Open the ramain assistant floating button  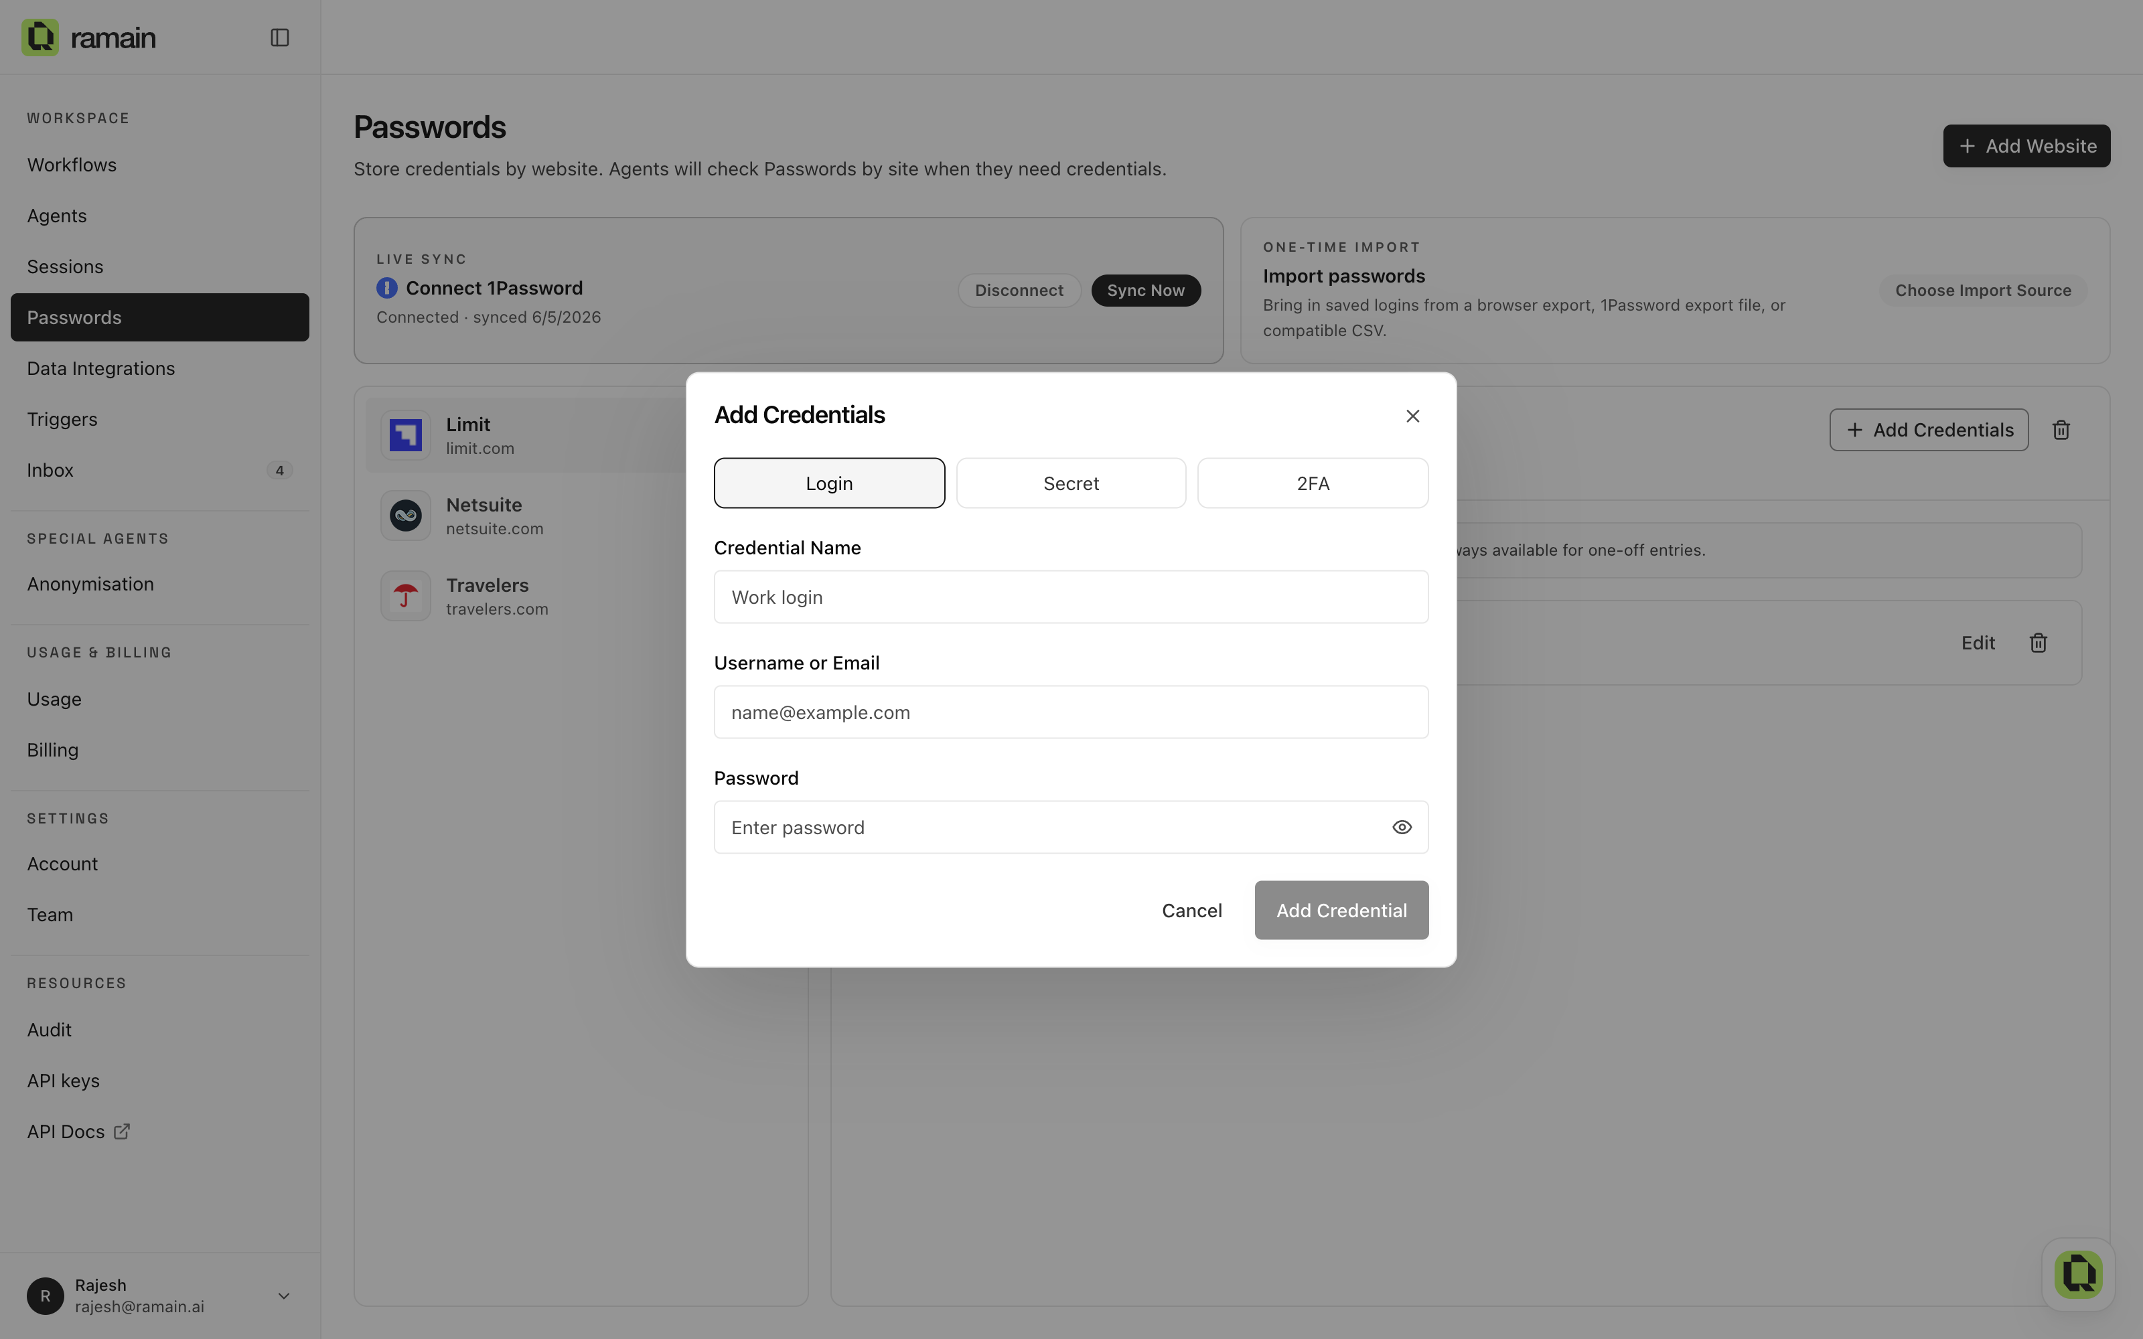pos(2078,1274)
